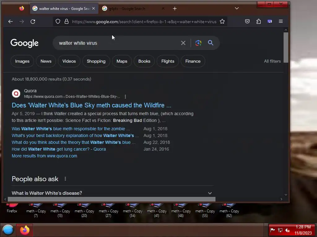Open the Quora result three-dot menu
317x237 pixels.
[125, 97]
